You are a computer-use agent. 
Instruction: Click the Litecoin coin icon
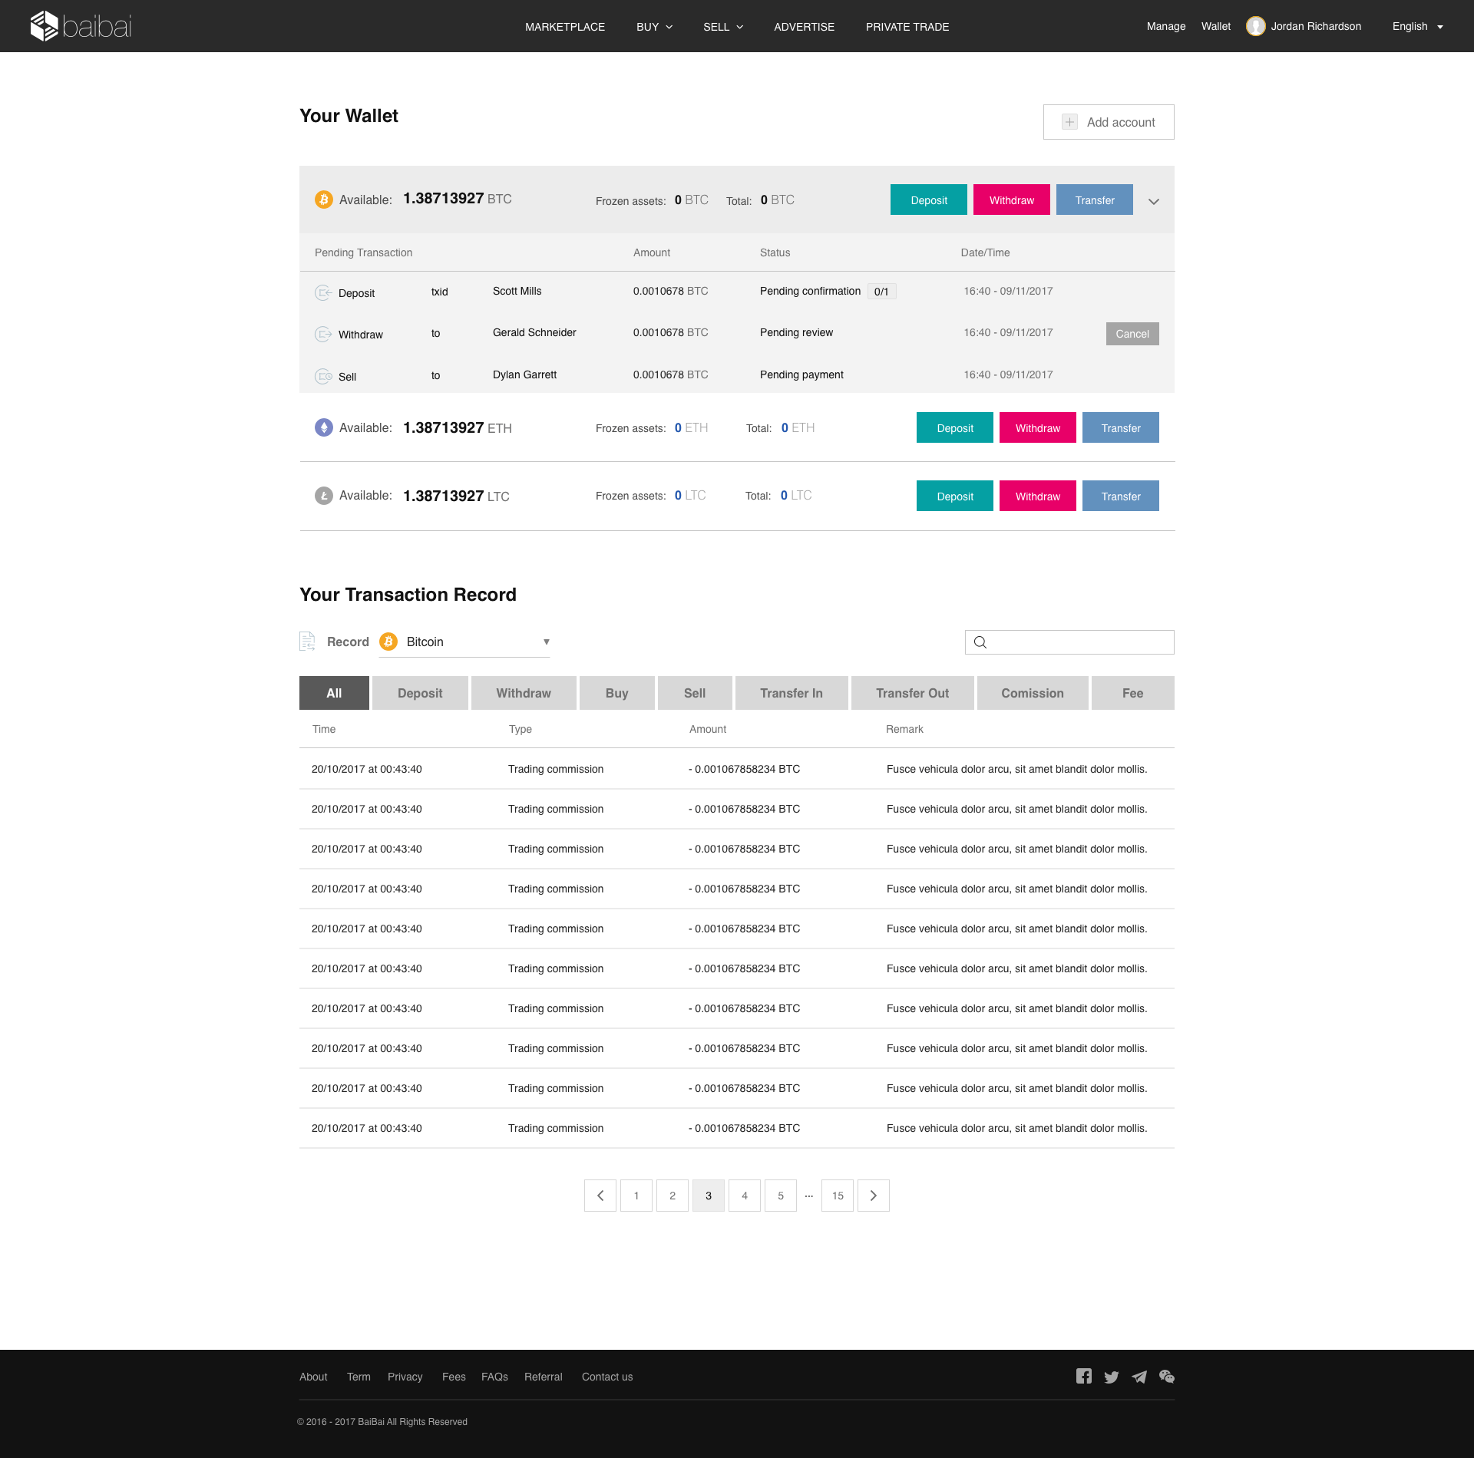pos(324,496)
